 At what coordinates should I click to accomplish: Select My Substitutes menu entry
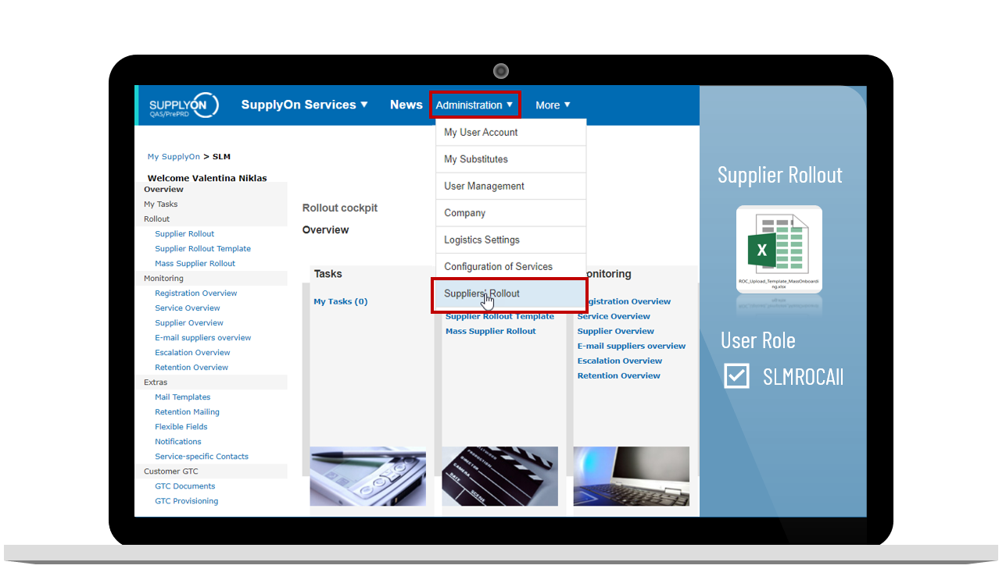(510, 159)
